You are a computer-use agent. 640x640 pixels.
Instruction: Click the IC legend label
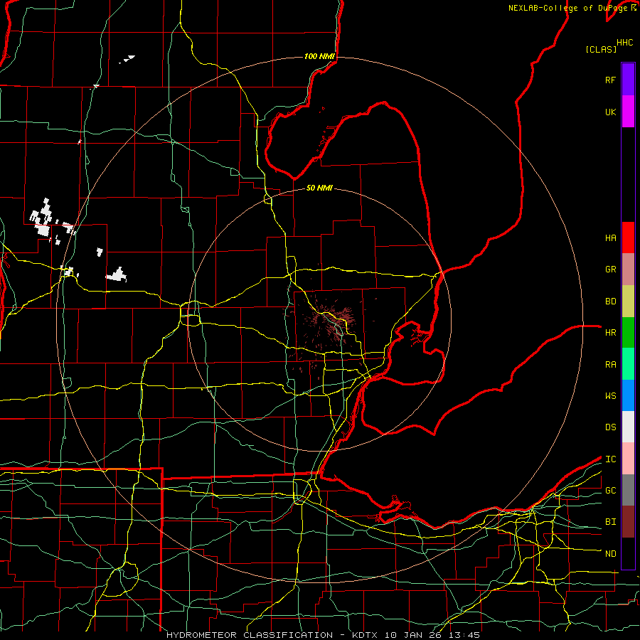(610, 459)
